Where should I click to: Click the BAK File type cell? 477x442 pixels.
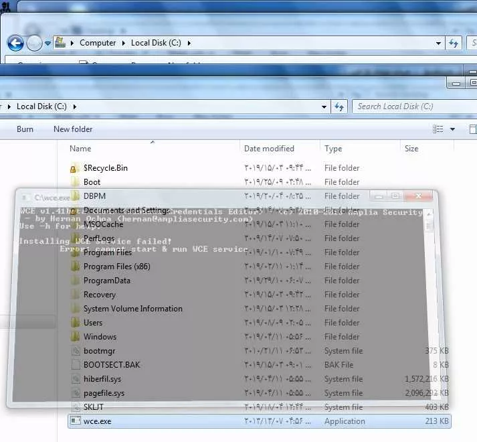(339, 365)
